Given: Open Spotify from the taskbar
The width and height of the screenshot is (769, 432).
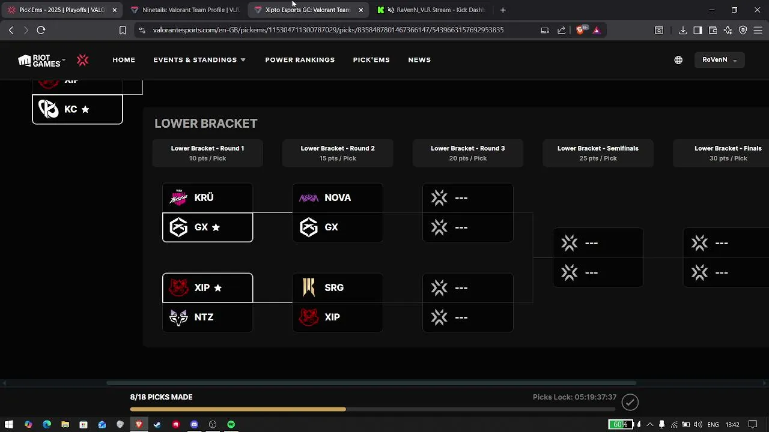Looking at the screenshot, I should pyautogui.click(x=231, y=424).
